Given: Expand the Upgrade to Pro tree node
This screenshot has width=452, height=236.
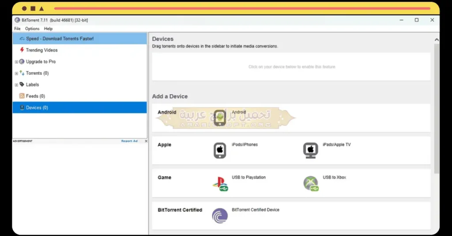Looking at the screenshot, I should (x=16, y=62).
